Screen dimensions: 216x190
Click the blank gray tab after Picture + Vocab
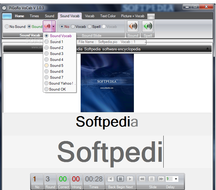click(151, 16)
